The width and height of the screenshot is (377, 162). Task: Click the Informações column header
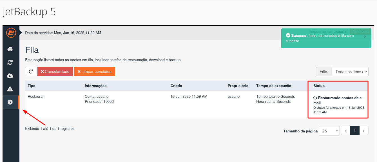(x=96, y=86)
